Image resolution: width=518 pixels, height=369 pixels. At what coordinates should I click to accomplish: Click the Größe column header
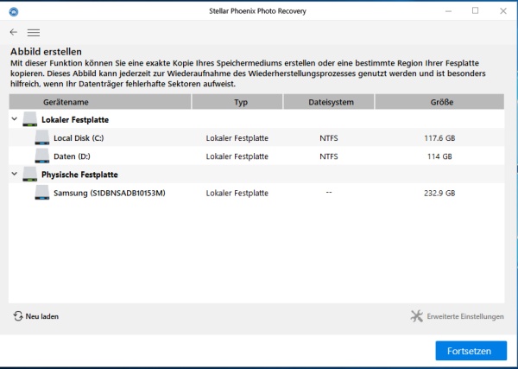439,102
